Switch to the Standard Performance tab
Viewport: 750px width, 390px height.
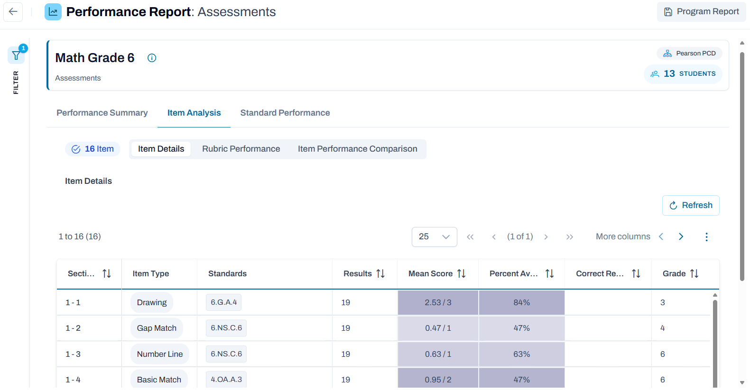pyautogui.click(x=285, y=113)
